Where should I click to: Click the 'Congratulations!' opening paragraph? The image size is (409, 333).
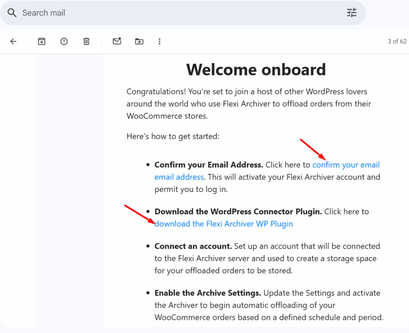pos(248,104)
